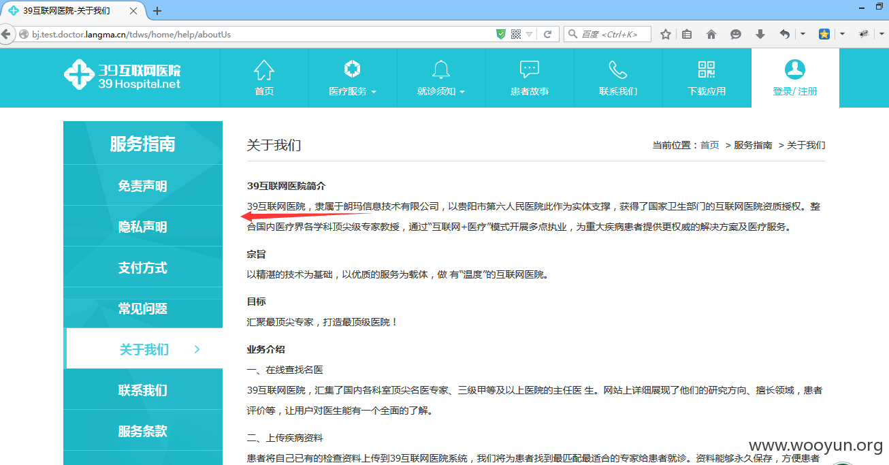Click the search magnifier icon
Screen dimensions: 889x465
(572, 34)
